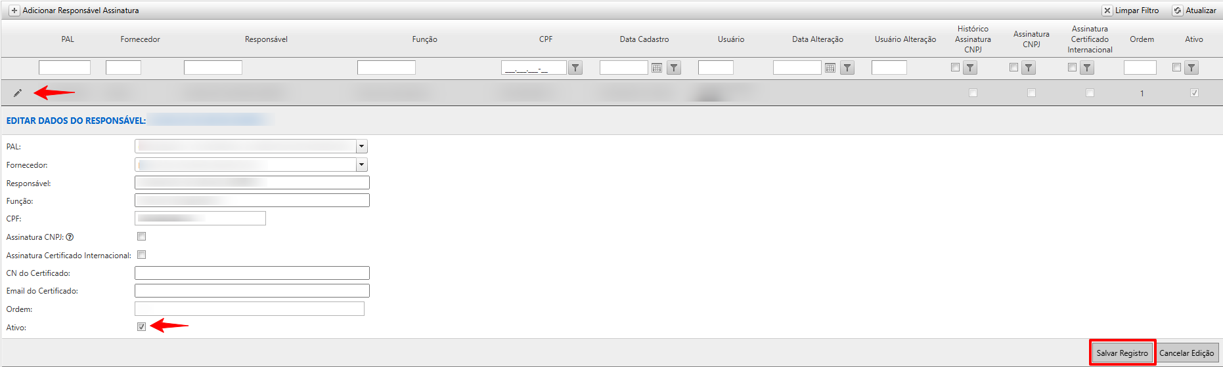The width and height of the screenshot is (1223, 367).
Task: Check Assinatura Certificado Internacional in the form
Action: pyautogui.click(x=141, y=254)
